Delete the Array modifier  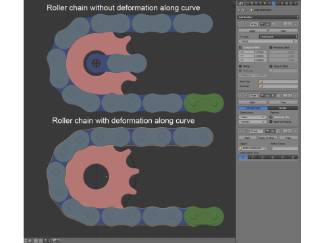(296, 24)
